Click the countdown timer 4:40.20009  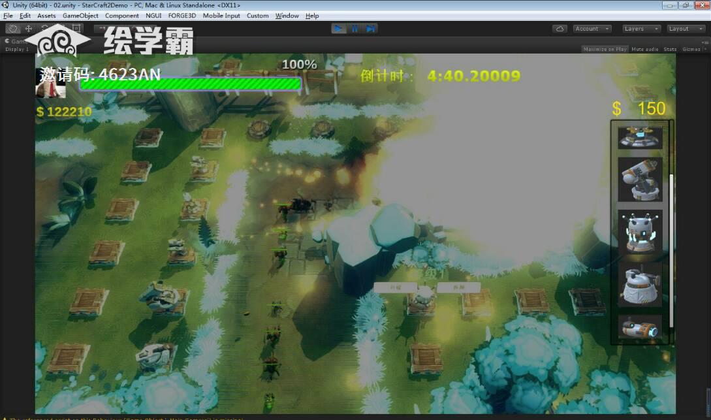coord(473,76)
